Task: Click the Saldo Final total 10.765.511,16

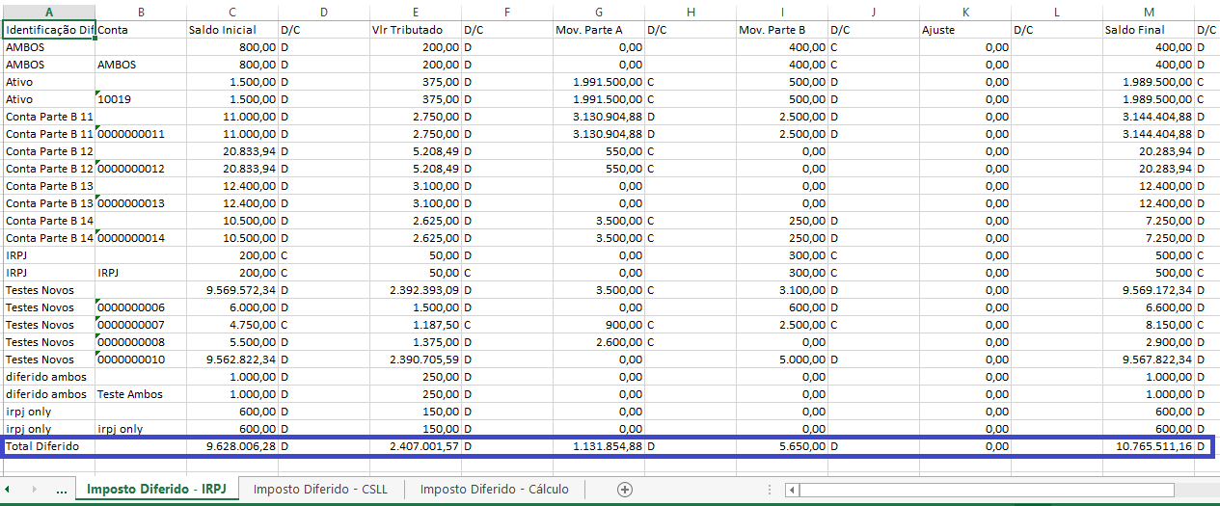Action: coord(1148,446)
